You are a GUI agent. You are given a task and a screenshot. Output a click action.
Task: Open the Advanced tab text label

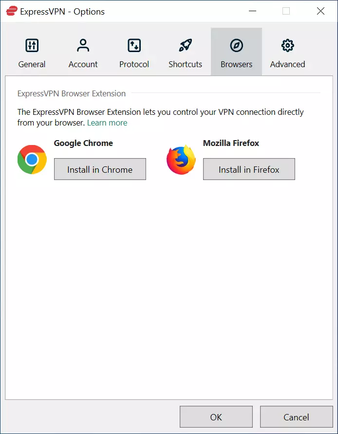click(x=287, y=64)
